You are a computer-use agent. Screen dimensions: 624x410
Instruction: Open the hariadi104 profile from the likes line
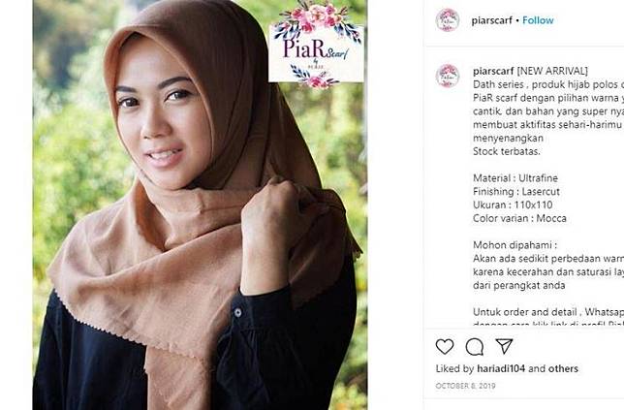point(501,368)
